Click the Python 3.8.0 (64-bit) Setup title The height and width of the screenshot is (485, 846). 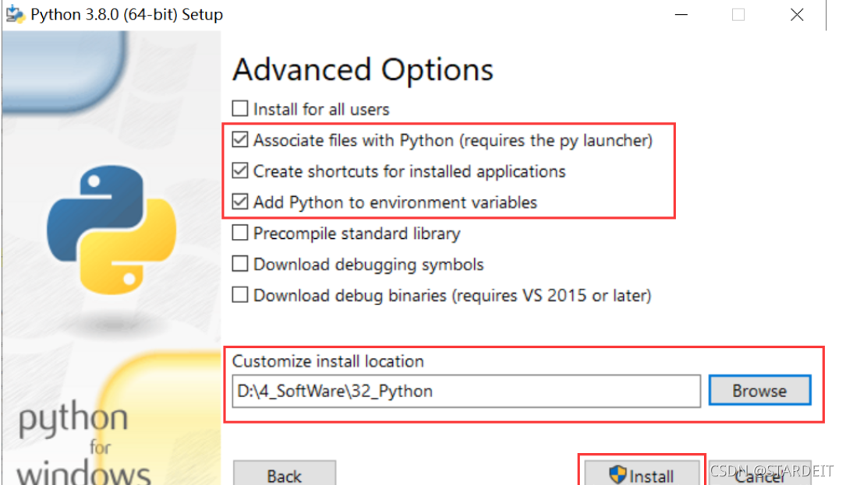pos(127,15)
